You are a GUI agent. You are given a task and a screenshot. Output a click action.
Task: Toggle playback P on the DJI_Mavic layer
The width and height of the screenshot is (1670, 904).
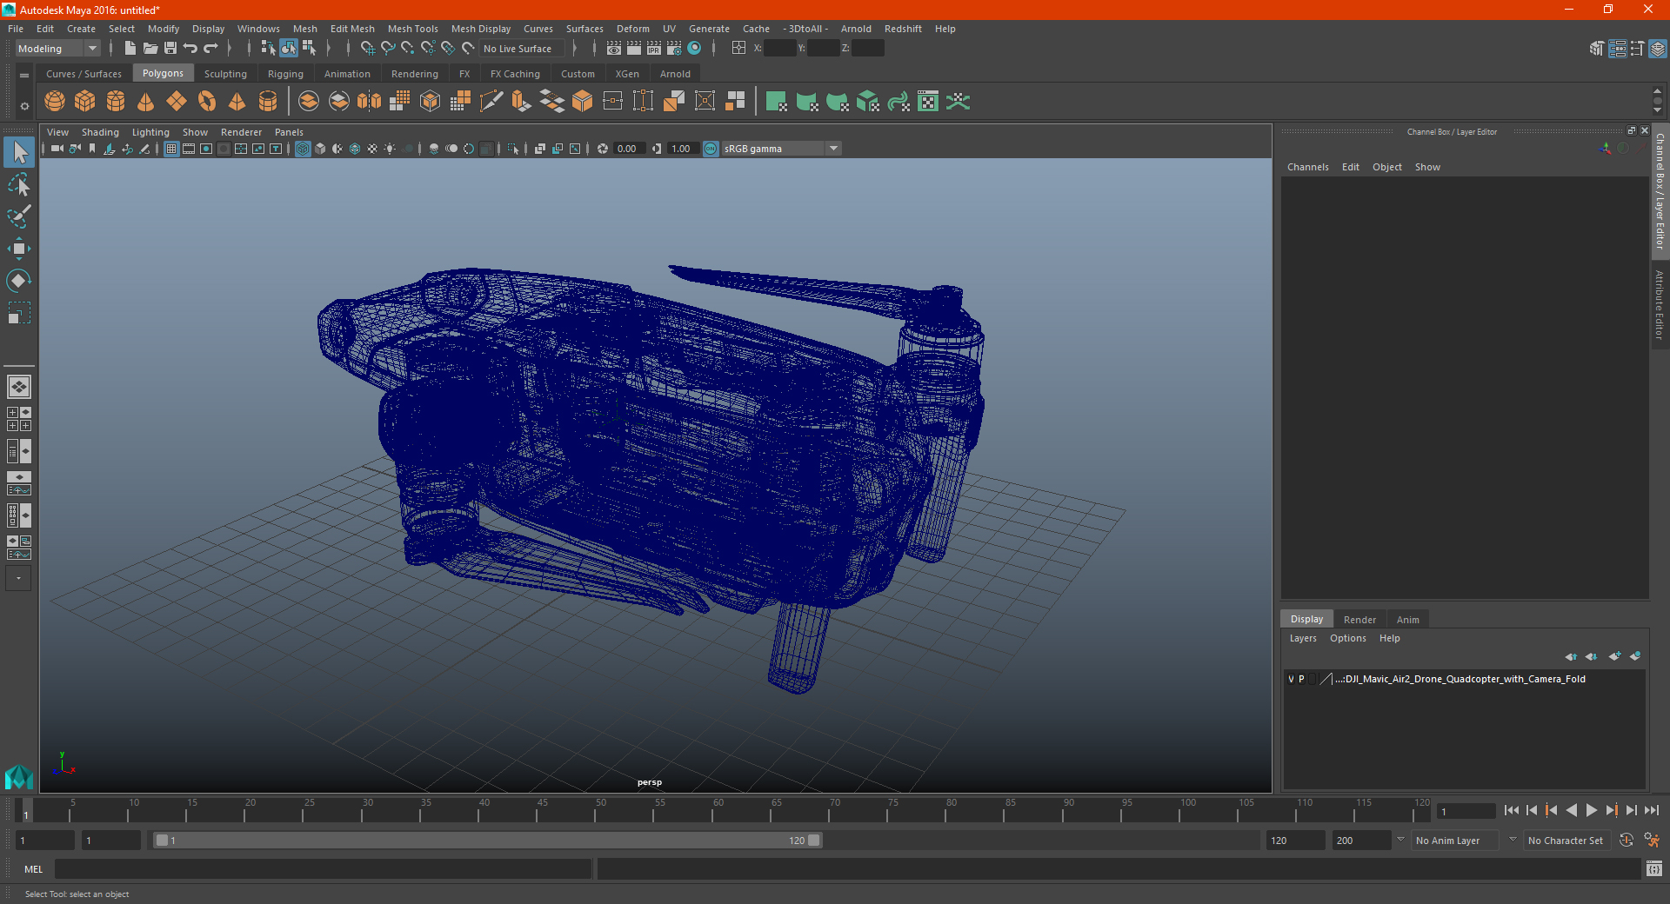click(1302, 680)
